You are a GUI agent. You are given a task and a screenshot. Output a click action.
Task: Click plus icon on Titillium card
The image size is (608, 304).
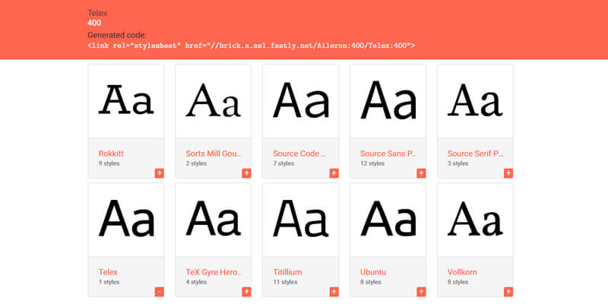[334, 292]
